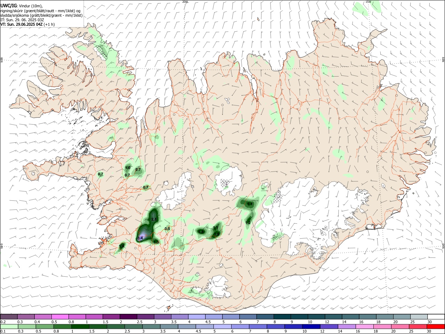Image resolution: width=445 pixels, height=334 pixels.
Task: Click the 0.4 swatch in upper legend row
Action: pyautogui.click(x=43, y=317)
